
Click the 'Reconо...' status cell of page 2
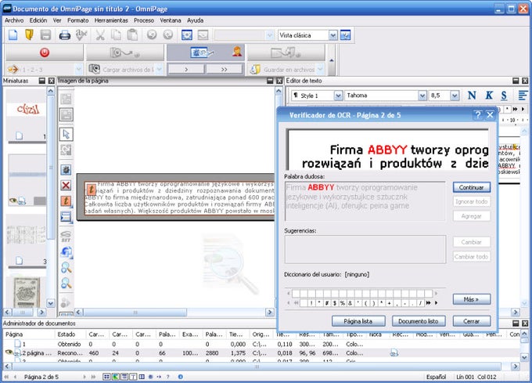pos(70,353)
